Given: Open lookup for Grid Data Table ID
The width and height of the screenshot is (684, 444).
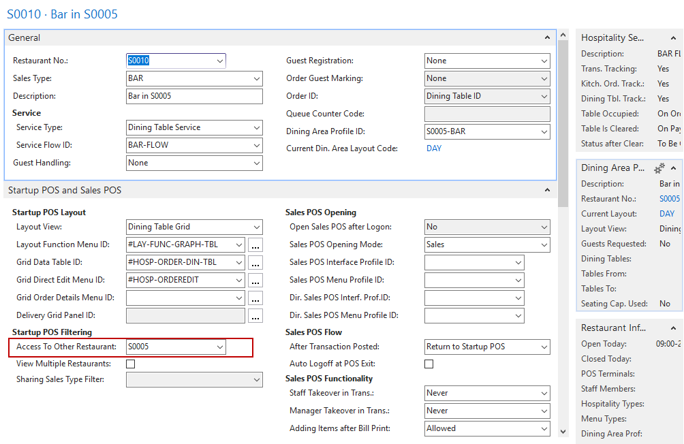Looking at the screenshot, I should 255,262.
